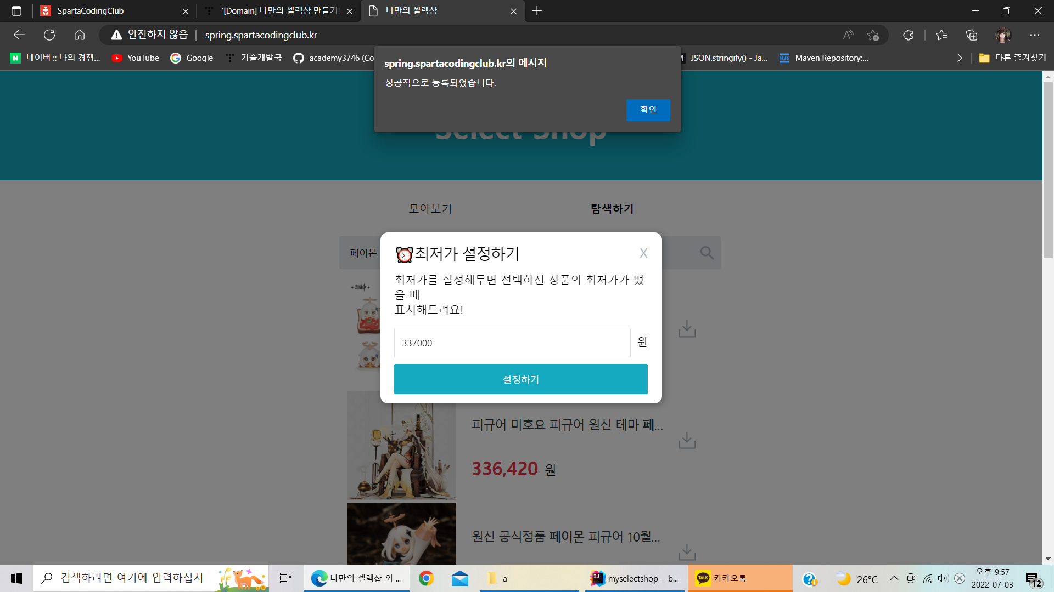This screenshot has width=1054, height=592.
Task: Close the SpartaCodingClub tab
Action: pos(185,11)
